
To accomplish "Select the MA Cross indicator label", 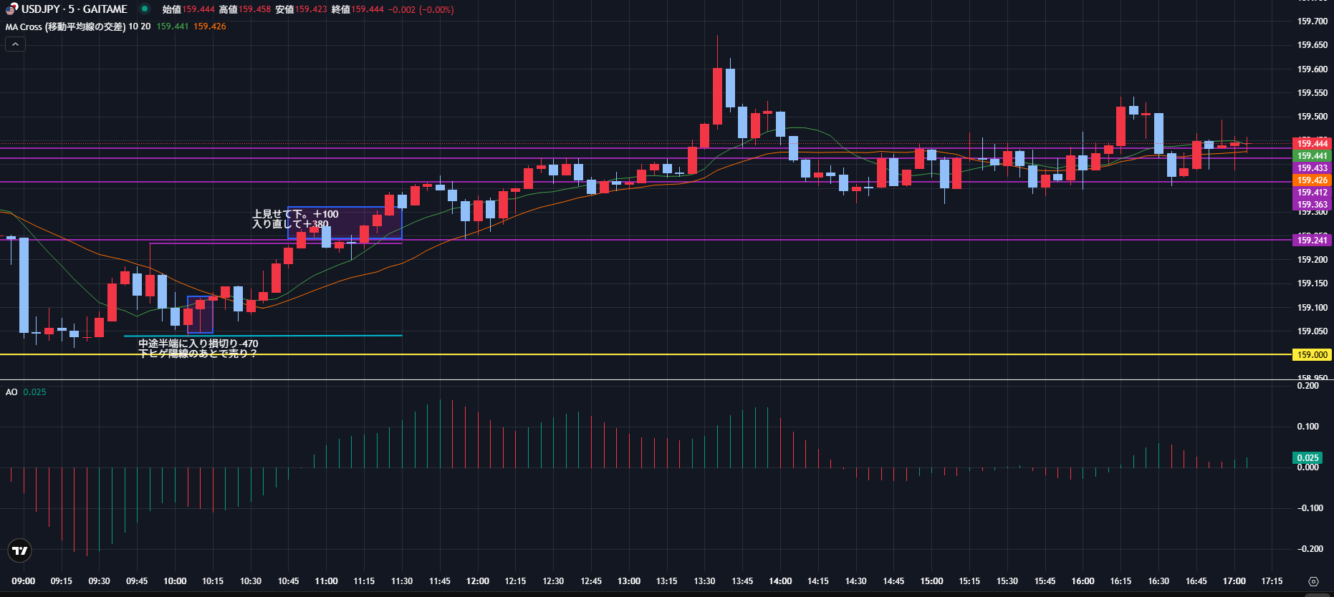I will pyautogui.click(x=65, y=26).
